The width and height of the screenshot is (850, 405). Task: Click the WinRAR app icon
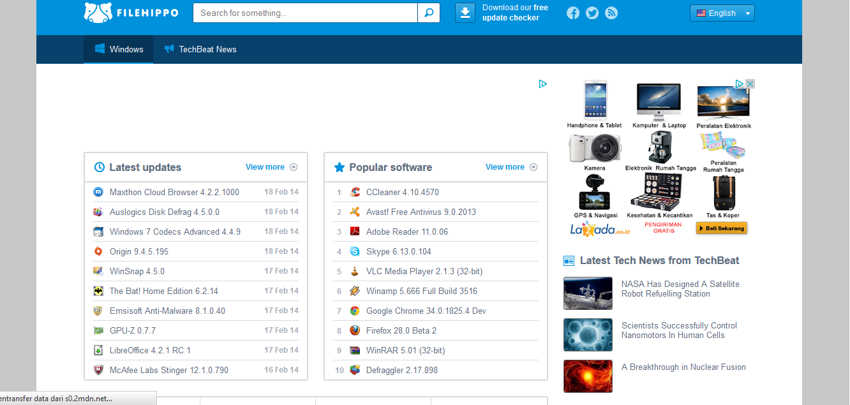click(355, 350)
